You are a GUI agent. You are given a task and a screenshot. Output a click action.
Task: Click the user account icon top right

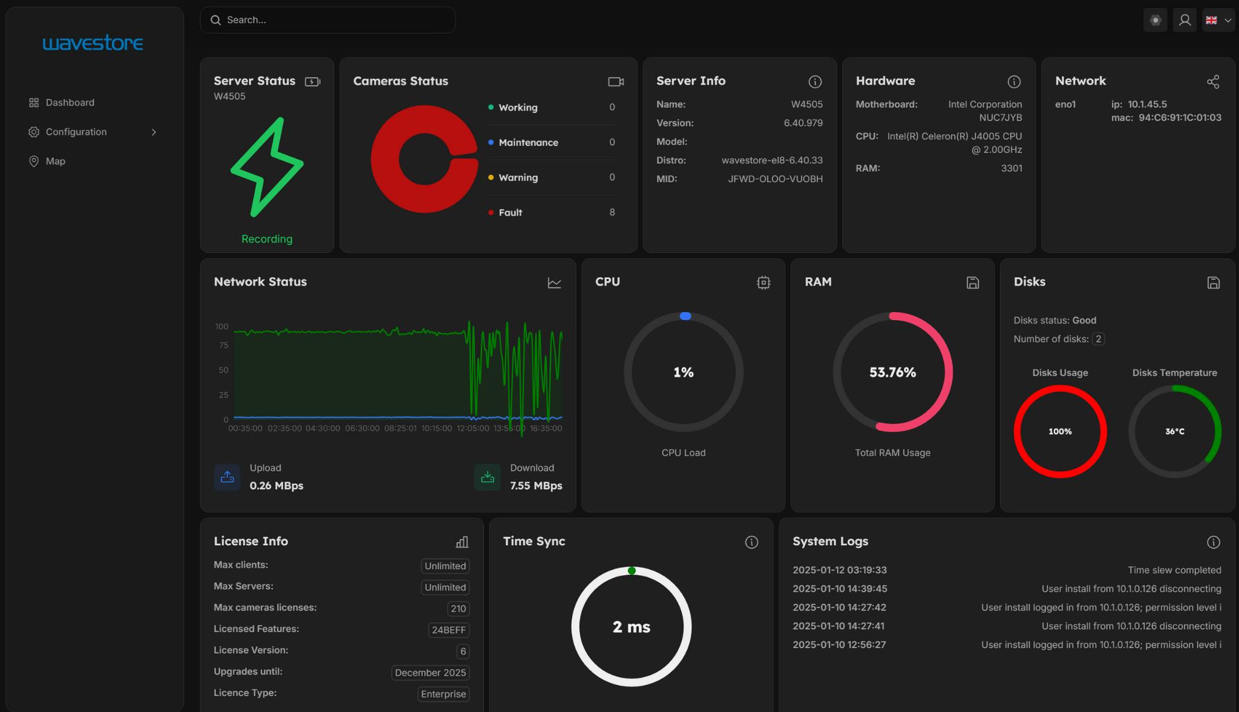tap(1185, 20)
